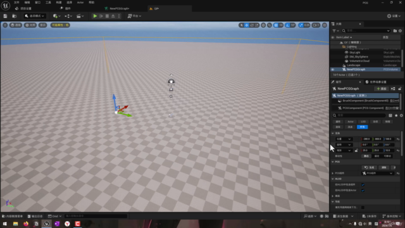The height and width of the screenshot is (228, 405).
Task: Open the viewport Show menu button
Action: click(x=42, y=25)
